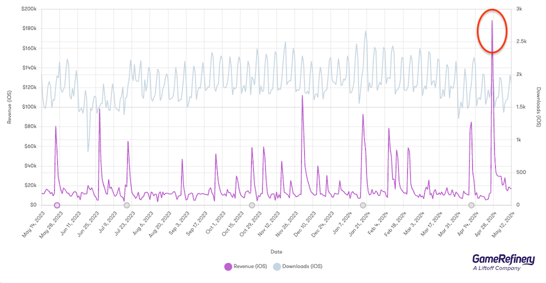The height and width of the screenshot is (283, 546).
Task: Click the 'Date' x-axis title
Action: 277,251
